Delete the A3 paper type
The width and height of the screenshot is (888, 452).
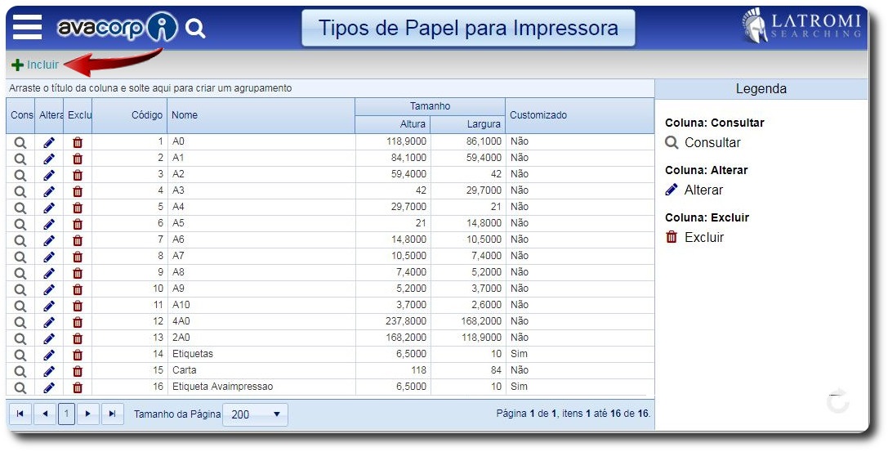[78, 191]
